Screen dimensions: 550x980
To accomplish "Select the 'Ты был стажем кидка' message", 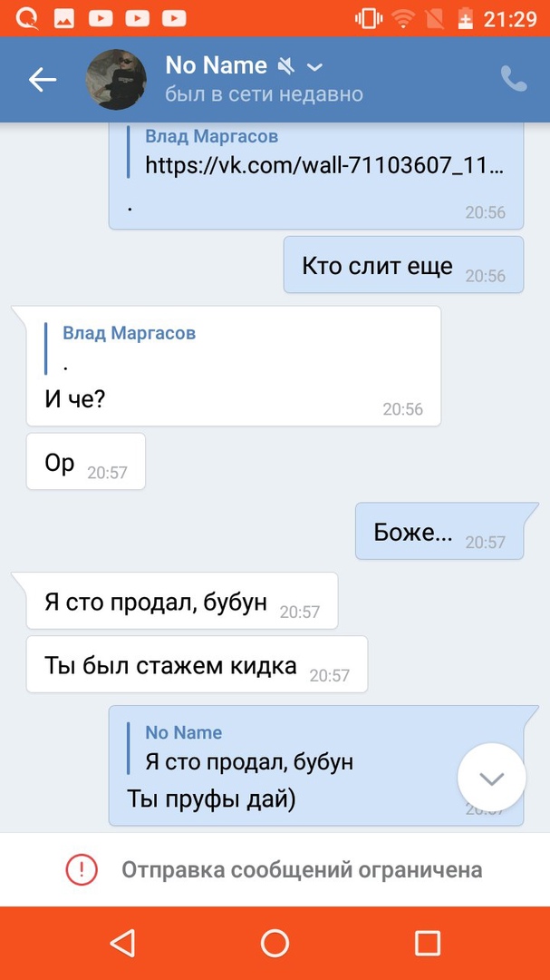I will click(x=170, y=665).
